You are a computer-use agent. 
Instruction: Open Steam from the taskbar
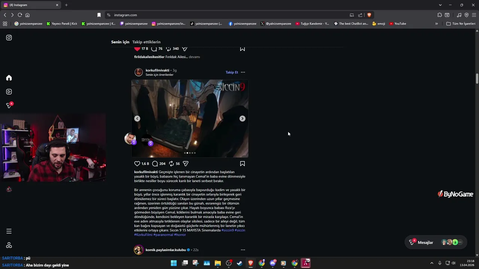pyautogui.click(x=239, y=263)
